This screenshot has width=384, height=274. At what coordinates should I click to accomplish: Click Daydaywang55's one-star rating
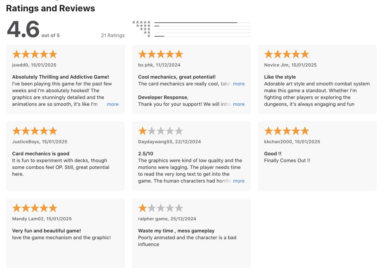161,131
